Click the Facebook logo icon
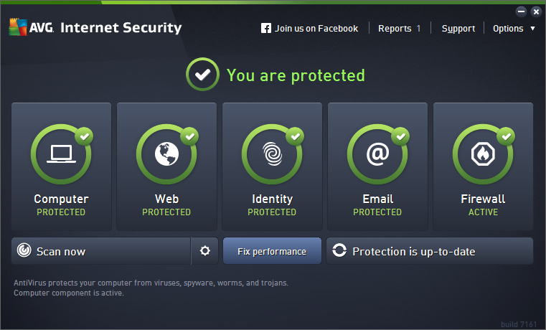 (x=266, y=29)
